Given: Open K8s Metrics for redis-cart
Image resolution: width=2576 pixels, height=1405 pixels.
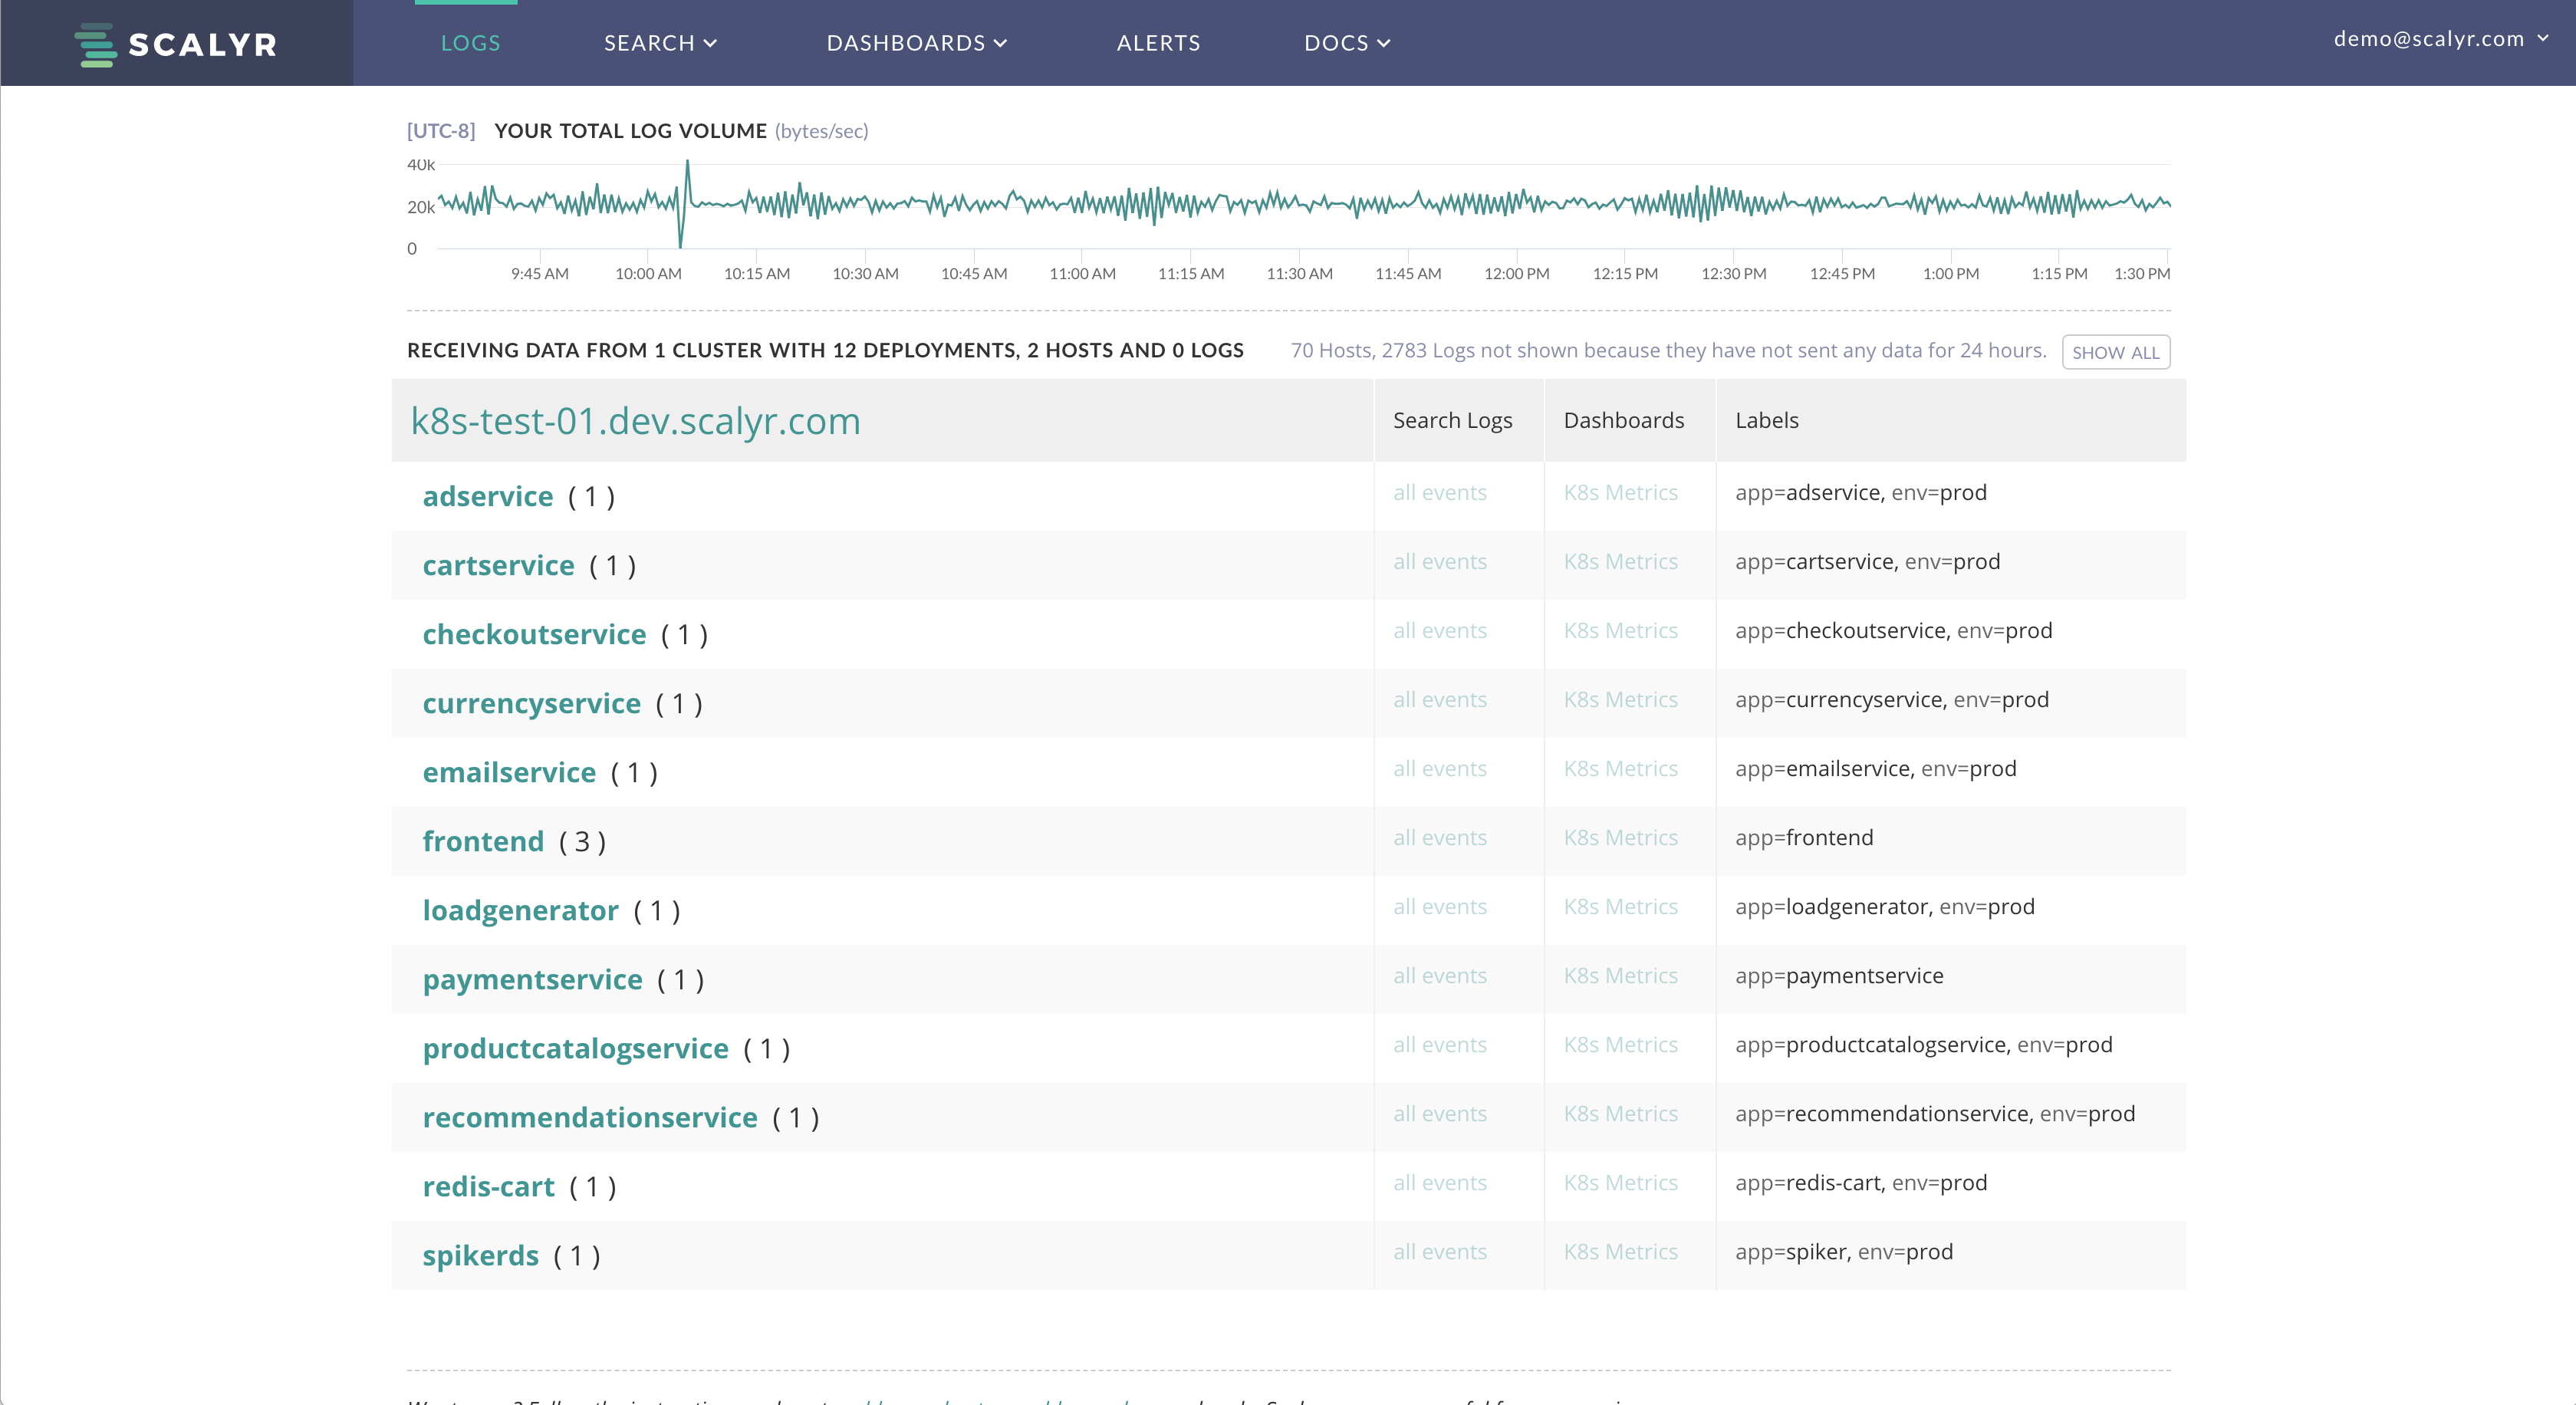Looking at the screenshot, I should pyautogui.click(x=1620, y=1183).
